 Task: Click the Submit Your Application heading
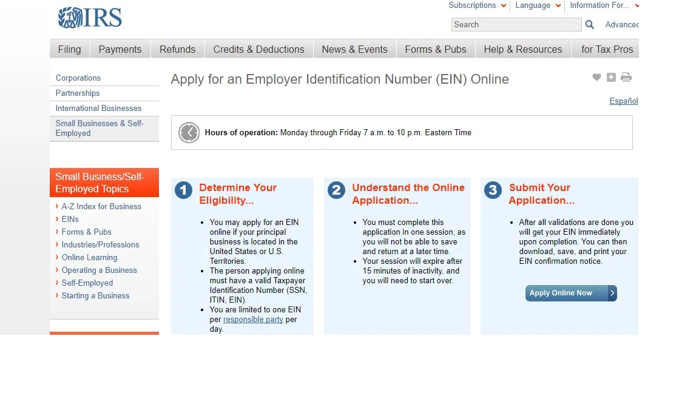click(542, 194)
